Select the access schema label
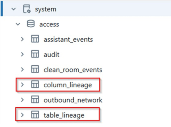171x127 pixels. [49, 24]
